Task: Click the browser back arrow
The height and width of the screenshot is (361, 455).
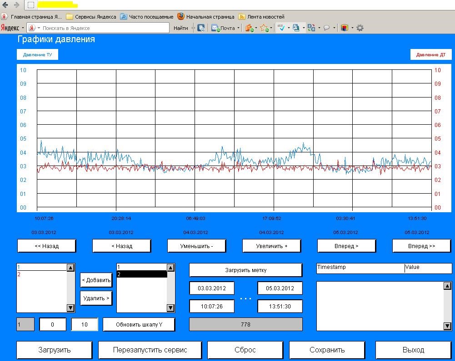Action: [5, 5]
